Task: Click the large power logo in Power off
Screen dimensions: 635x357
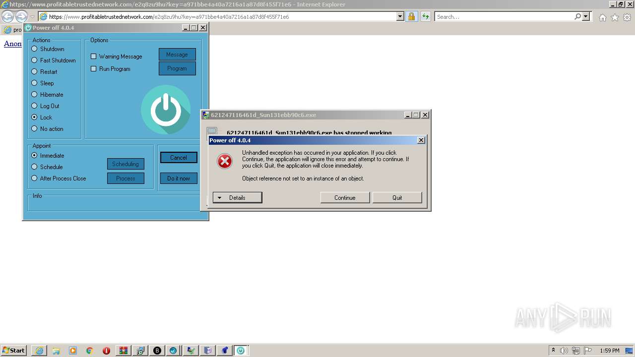Action: 166,110
